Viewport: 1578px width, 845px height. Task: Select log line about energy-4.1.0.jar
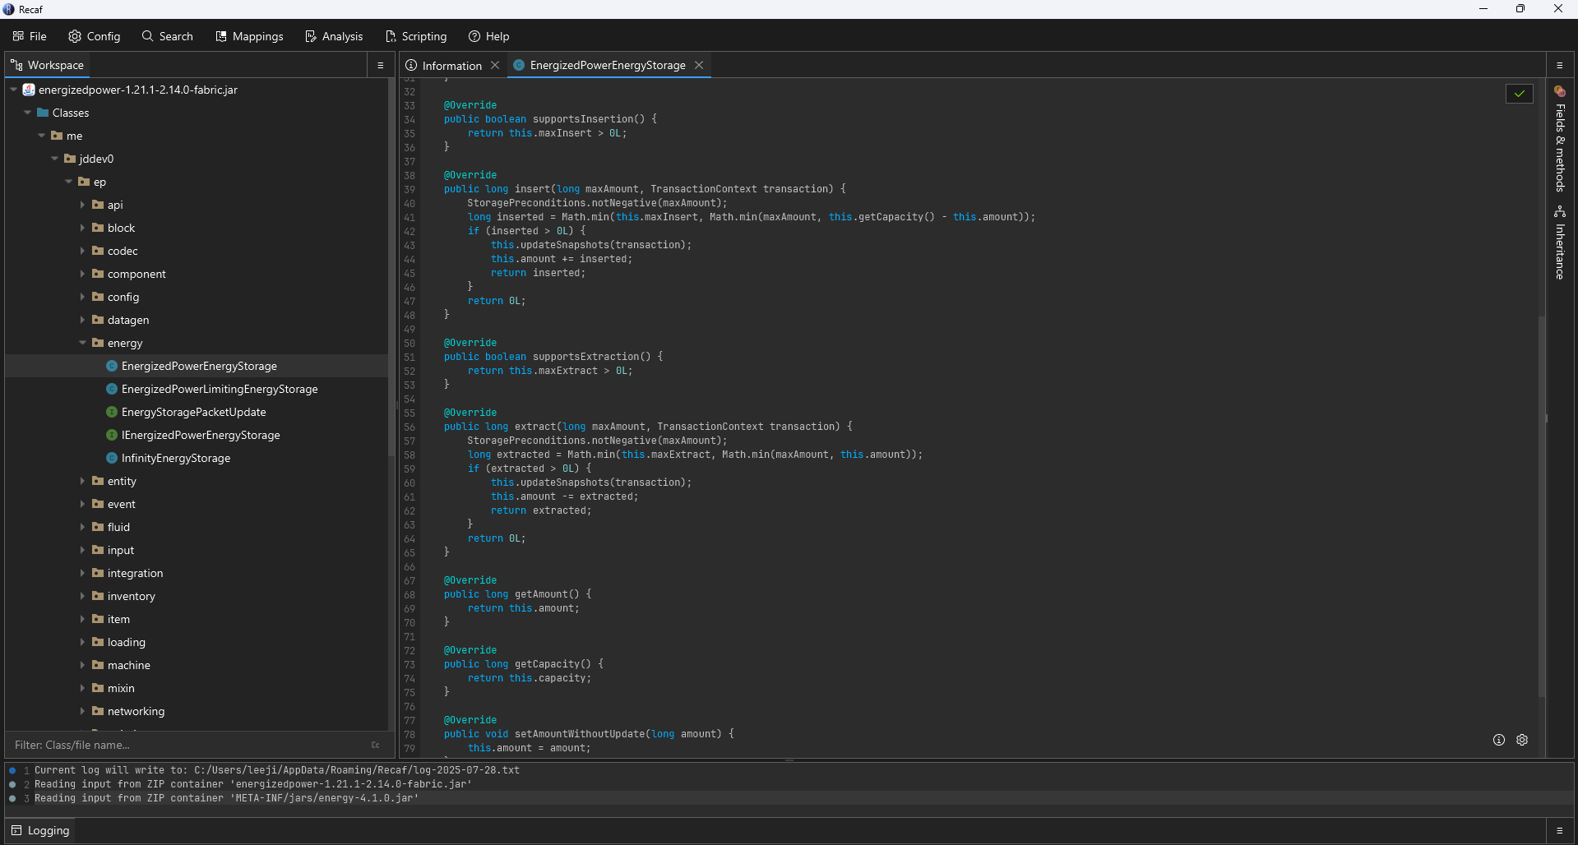(227, 798)
